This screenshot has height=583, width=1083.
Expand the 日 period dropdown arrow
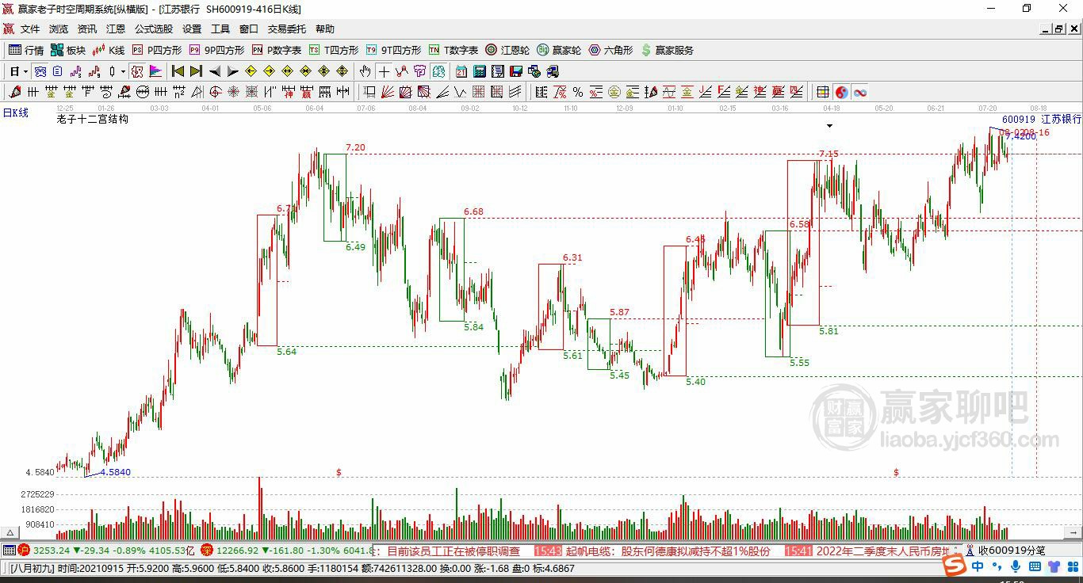click(x=26, y=71)
